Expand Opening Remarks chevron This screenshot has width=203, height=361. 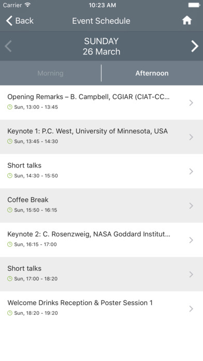191,103
